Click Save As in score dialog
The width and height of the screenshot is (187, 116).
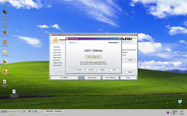79,70
